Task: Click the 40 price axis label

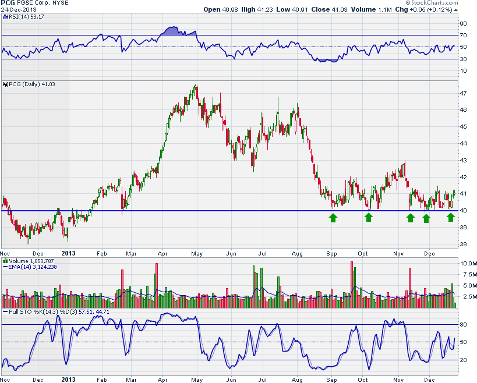Action: [x=463, y=210]
